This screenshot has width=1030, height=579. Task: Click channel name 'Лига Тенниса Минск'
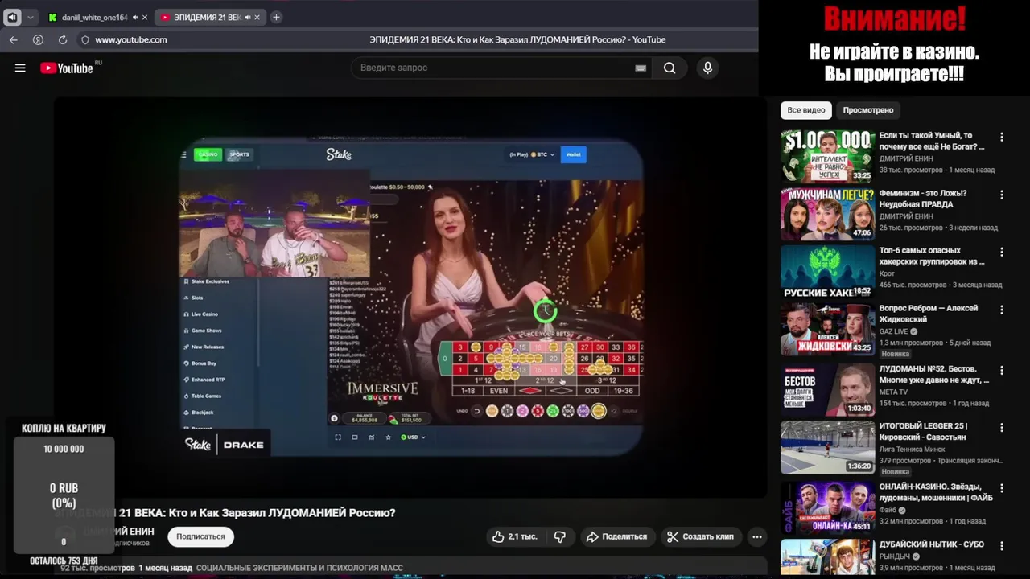pos(912,450)
